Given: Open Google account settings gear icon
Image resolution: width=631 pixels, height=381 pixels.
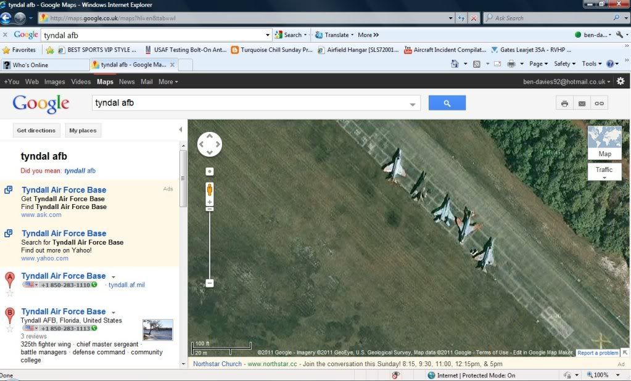Looking at the screenshot, I should click(621, 81).
